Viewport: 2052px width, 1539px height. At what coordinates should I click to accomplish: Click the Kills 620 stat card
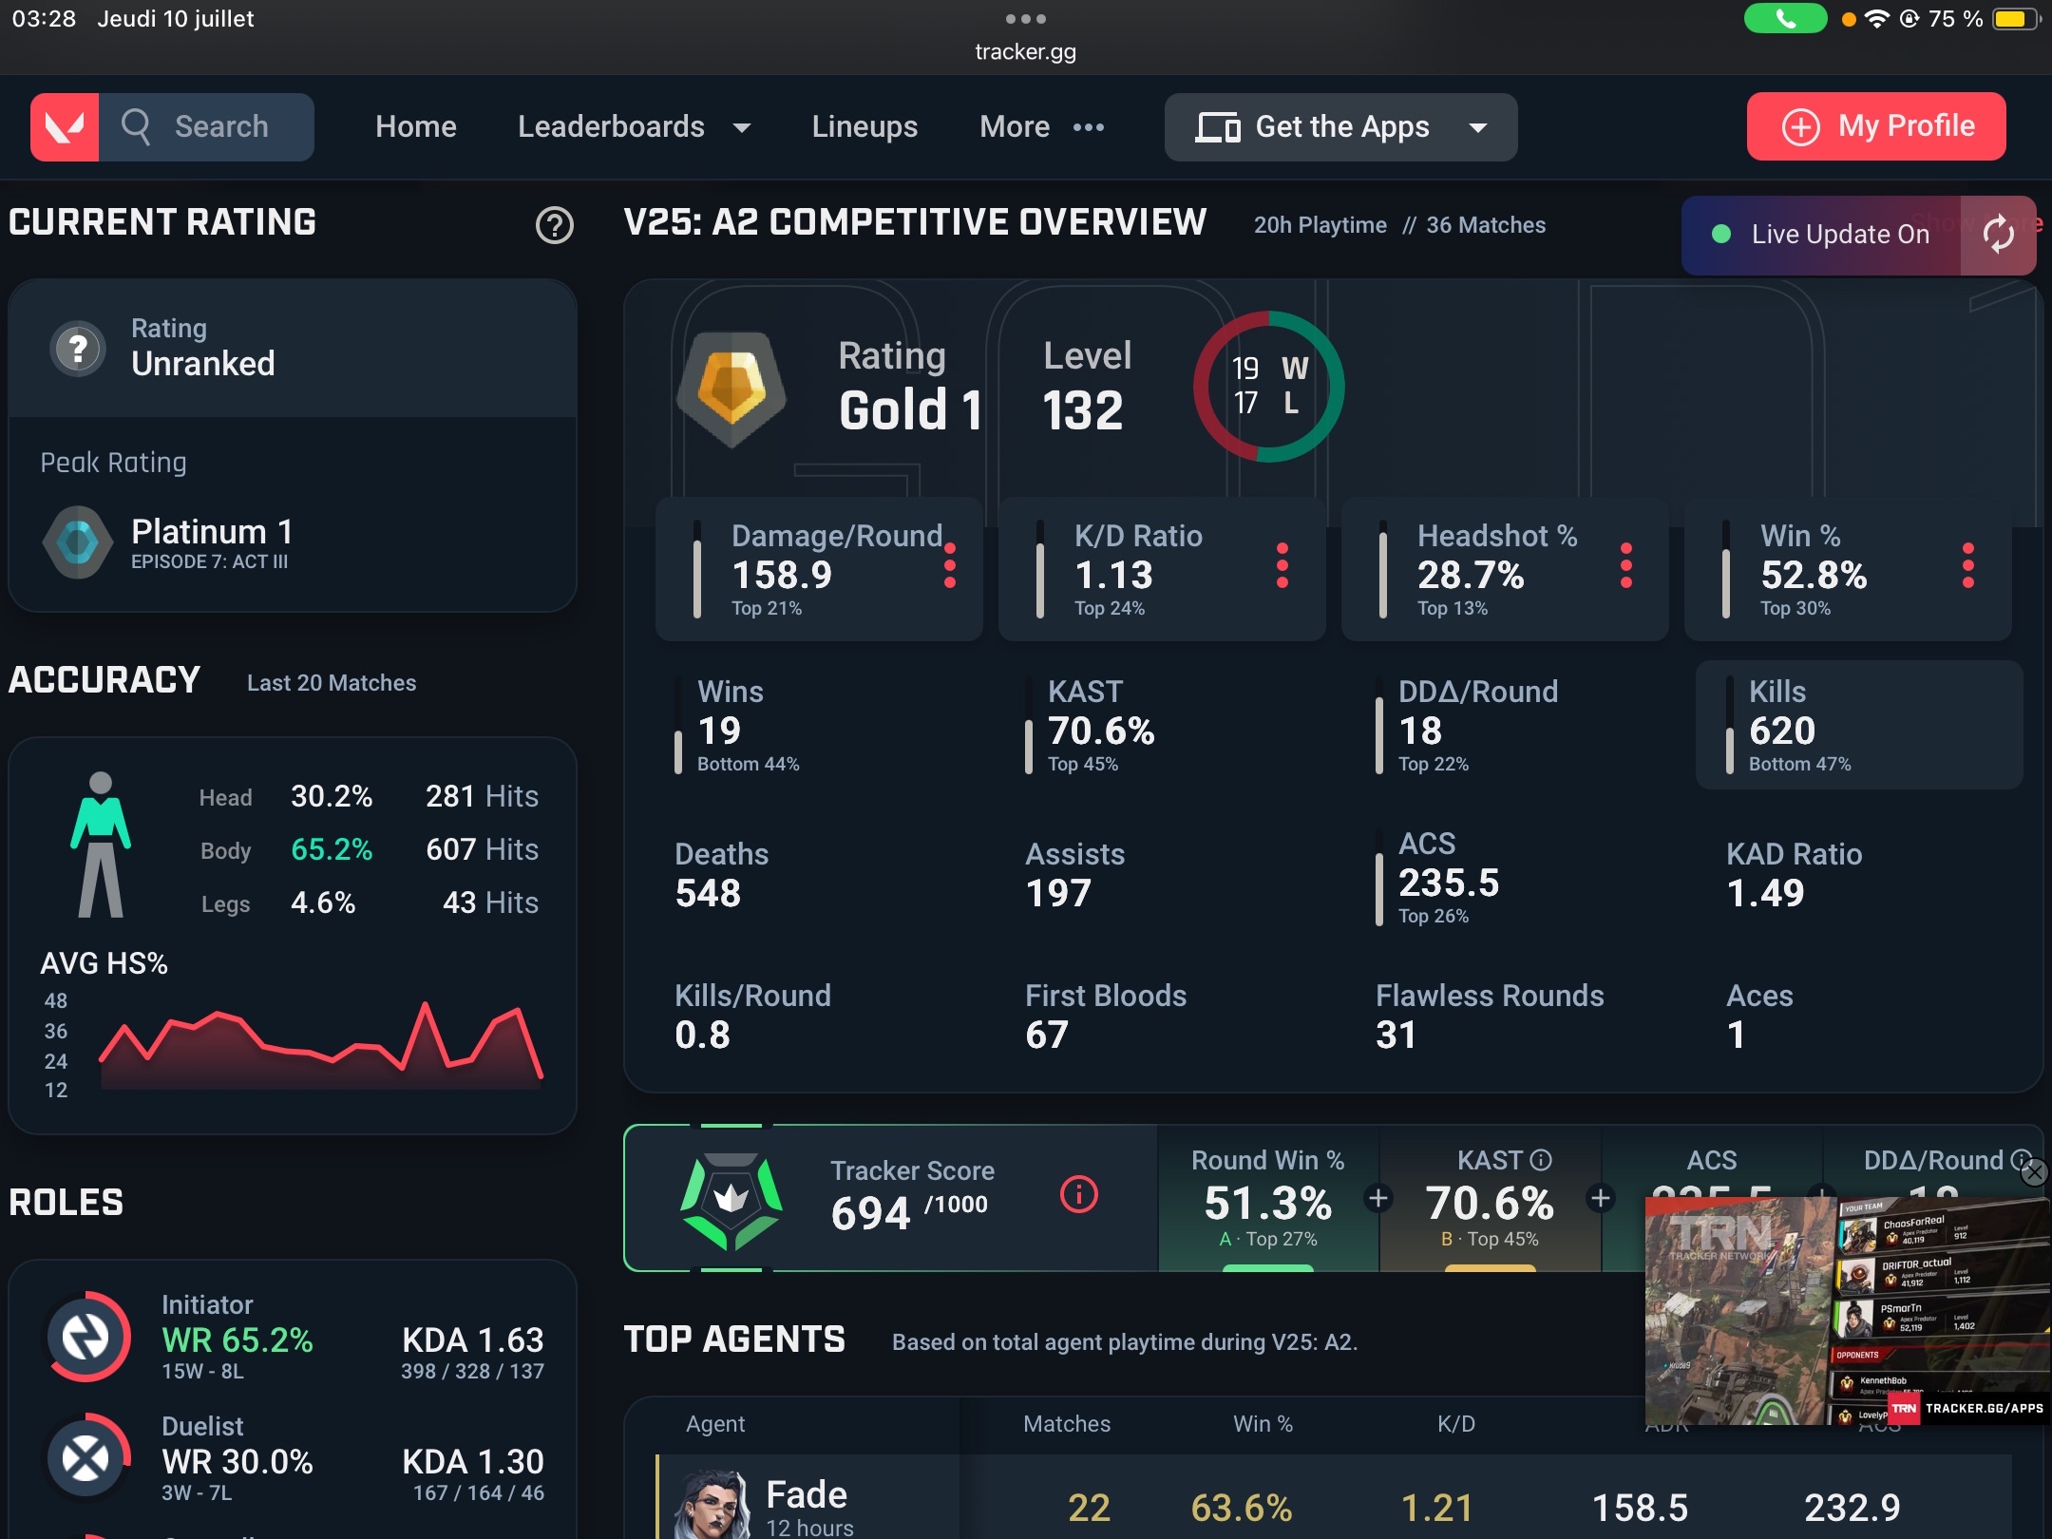click(1859, 725)
